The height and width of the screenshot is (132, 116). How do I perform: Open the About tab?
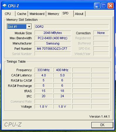(x=79, y=14)
